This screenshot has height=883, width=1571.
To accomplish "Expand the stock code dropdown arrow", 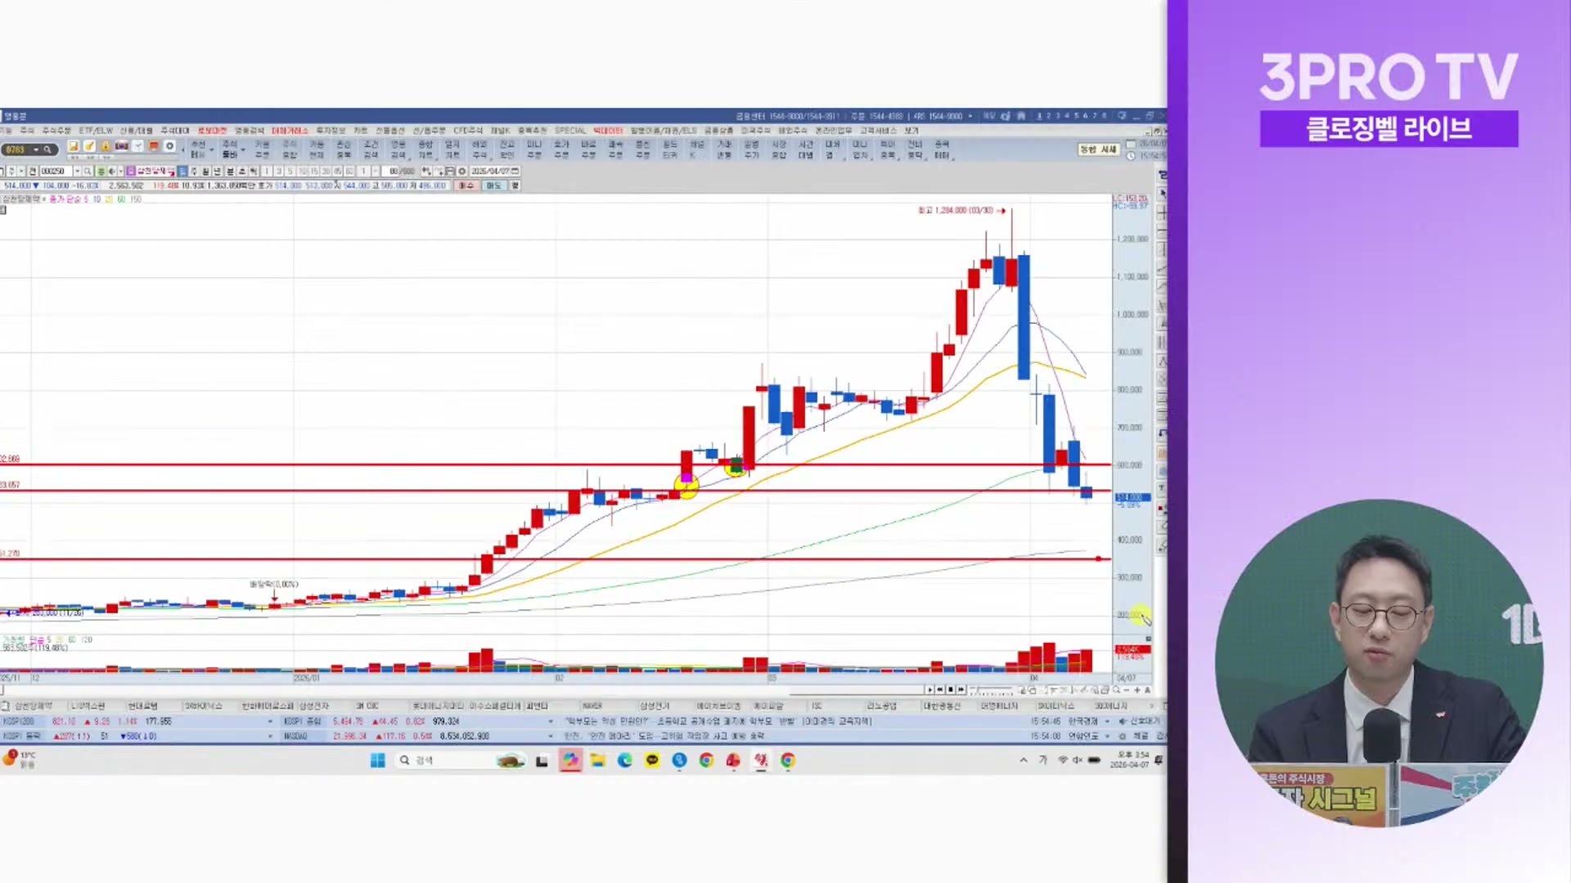I will (x=77, y=171).
